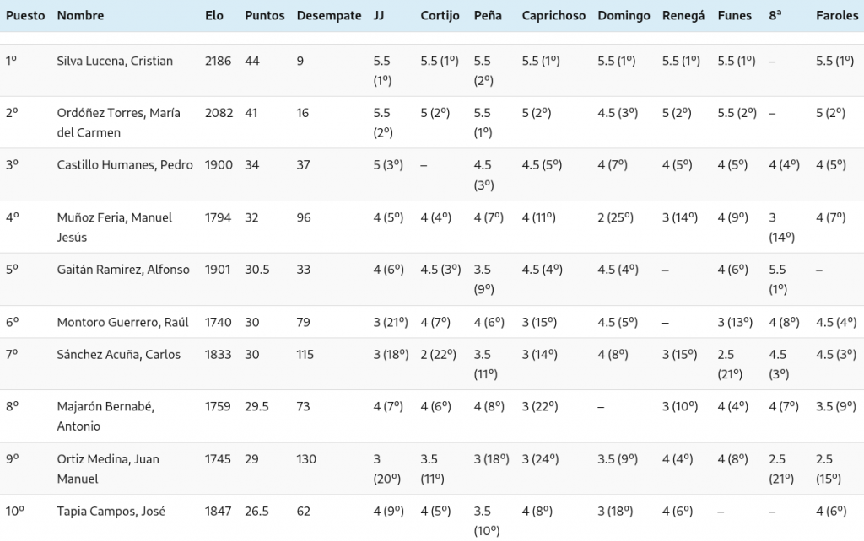Image resolution: width=864 pixels, height=541 pixels.
Task: Select the Faroles column header
Action: pos(836,16)
